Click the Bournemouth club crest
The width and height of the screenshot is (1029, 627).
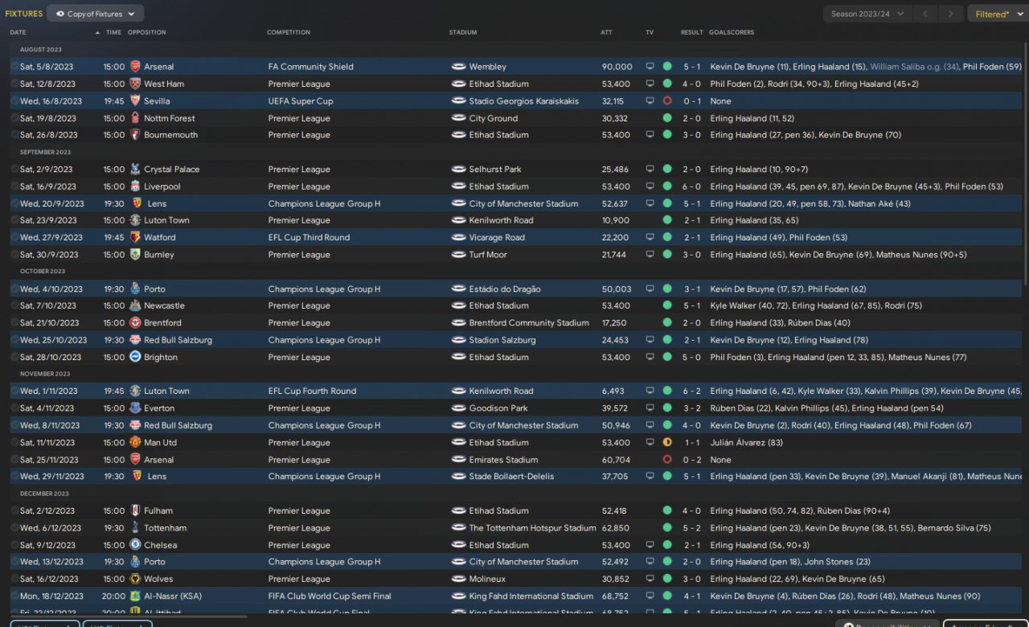(x=135, y=135)
